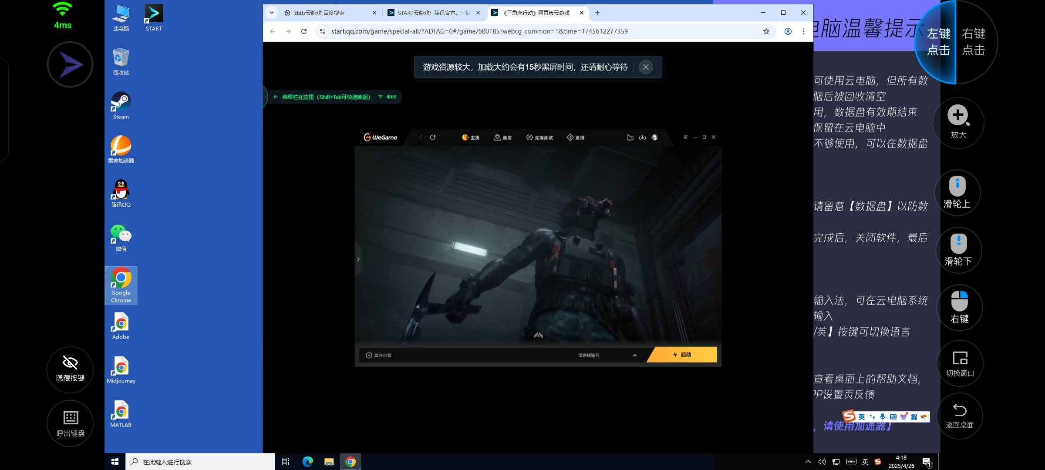Open File Explorer from the taskbar

(329, 462)
